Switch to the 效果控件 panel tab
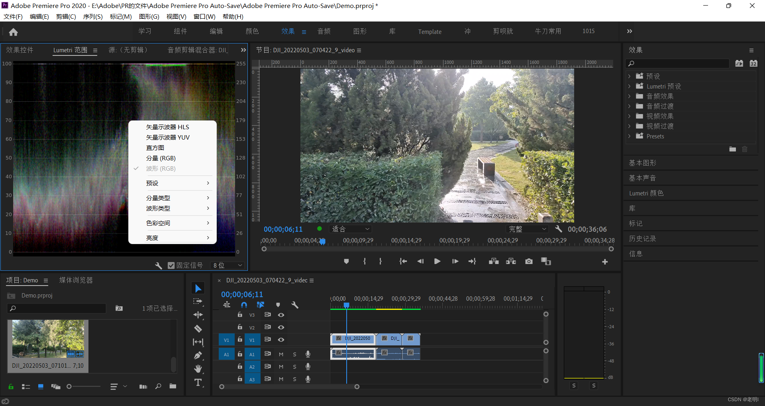 click(x=20, y=50)
